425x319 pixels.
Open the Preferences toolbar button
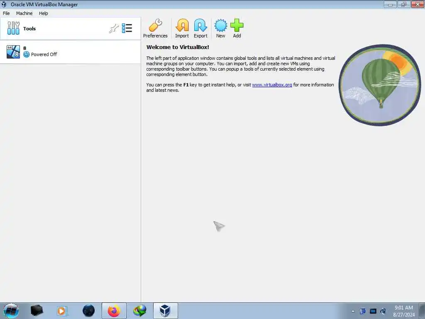pyautogui.click(x=155, y=29)
